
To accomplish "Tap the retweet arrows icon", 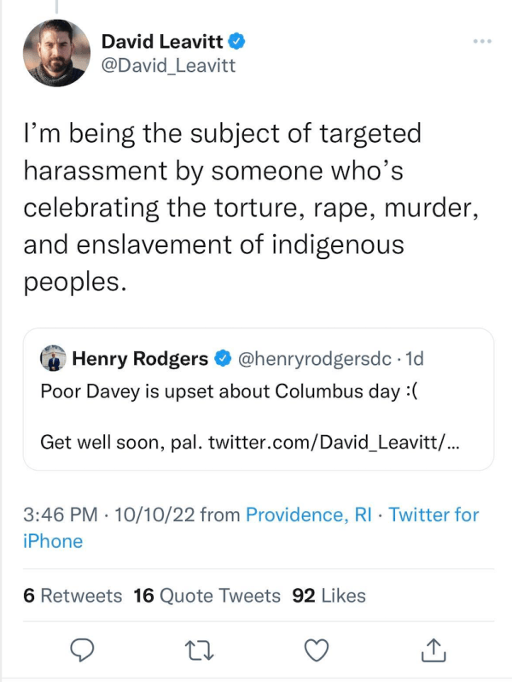I will (x=199, y=650).
